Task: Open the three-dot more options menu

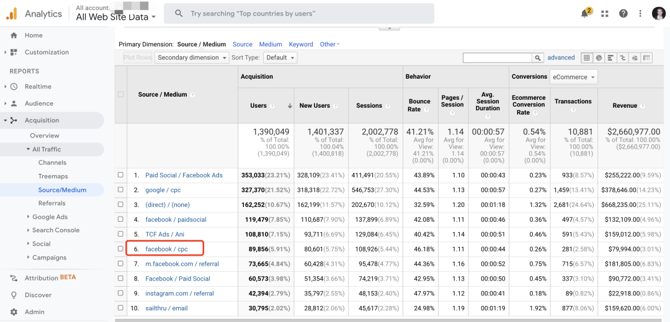Action: tap(640, 14)
